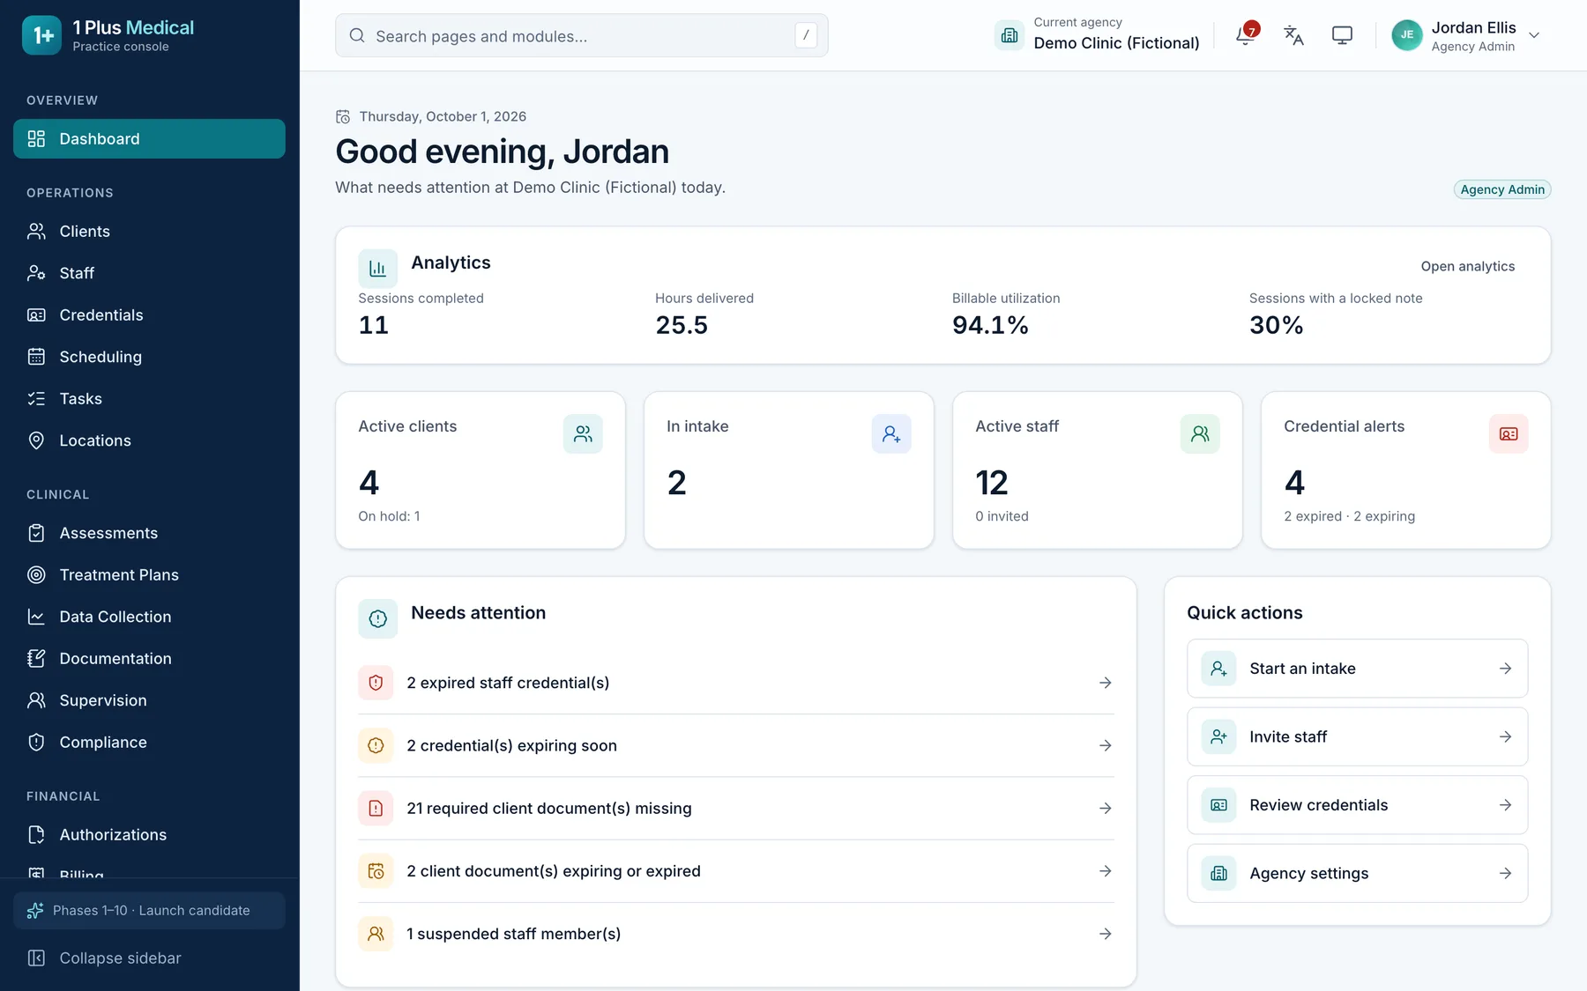
Task: Click the In intake card icon
Action: pyautogui.click(x=891, y=433)
